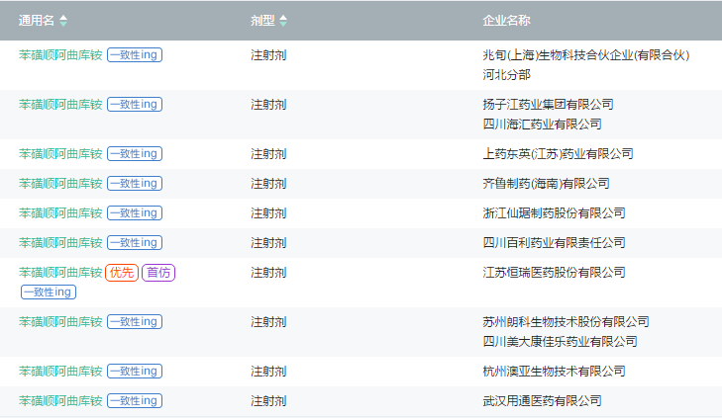Sort table by 通用名 column sort arrows
This screenshot has height=418, width=722.
coord(63,21)
